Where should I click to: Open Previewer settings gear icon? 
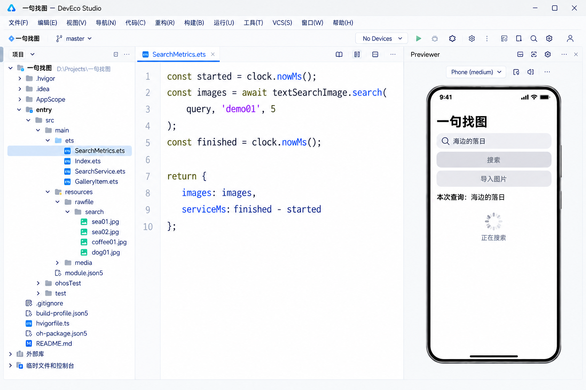[x=548, y=54]
